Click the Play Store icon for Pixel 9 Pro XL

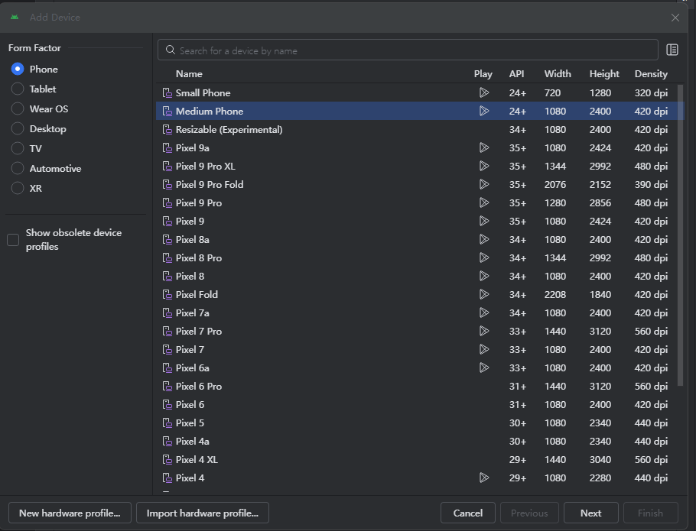tap(484, 167)
